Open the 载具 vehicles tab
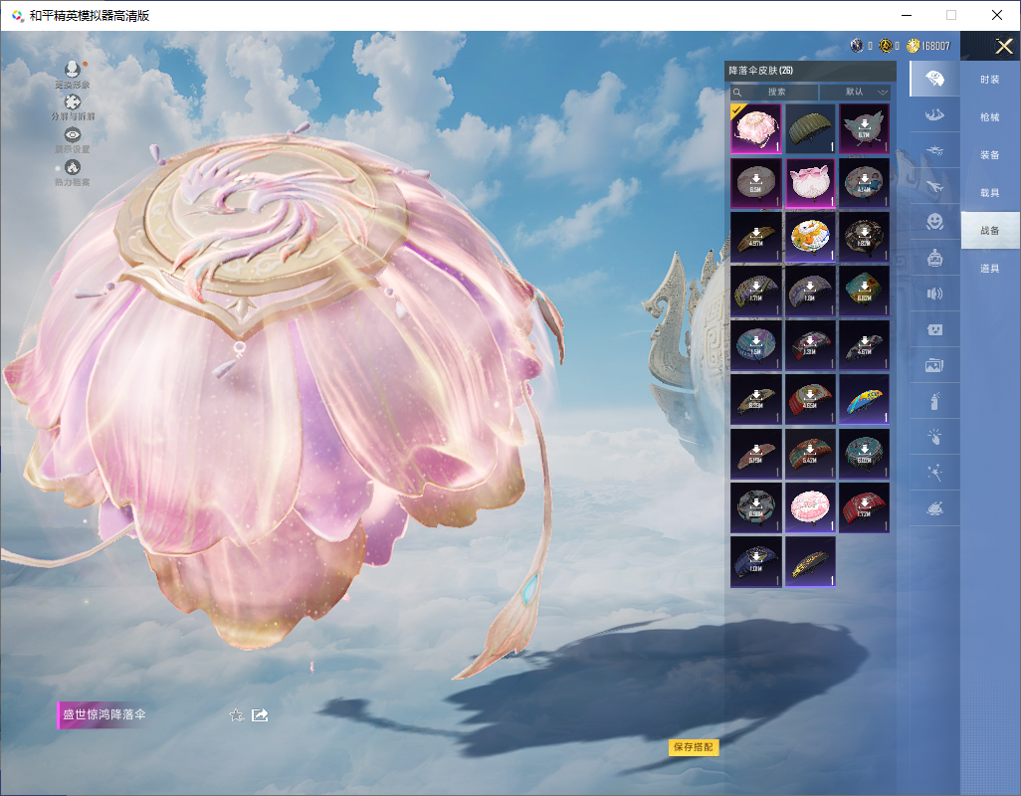Screen dimensions: 1021x796 click(x=989, y=192)
